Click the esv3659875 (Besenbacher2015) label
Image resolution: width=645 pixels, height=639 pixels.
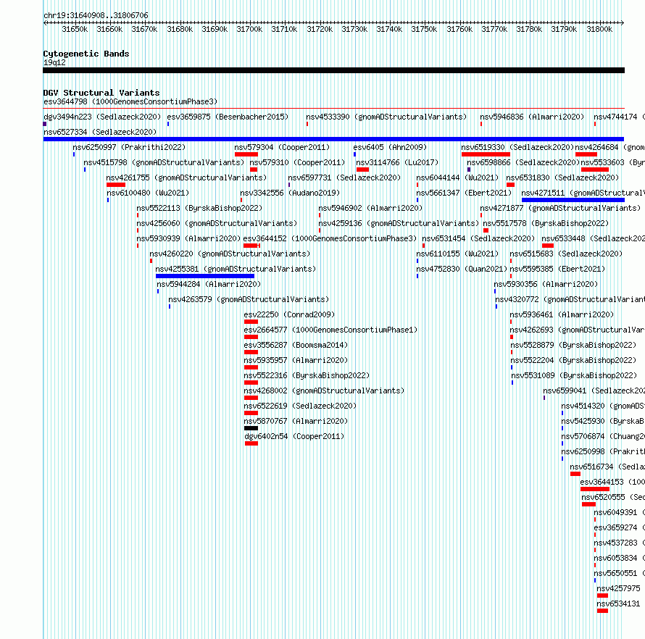(228, 117)
